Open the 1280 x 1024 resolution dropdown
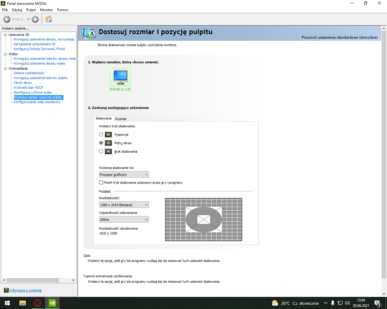Image resolution: width=387 pixels, height=309 pixels. [x=124, y=205]
